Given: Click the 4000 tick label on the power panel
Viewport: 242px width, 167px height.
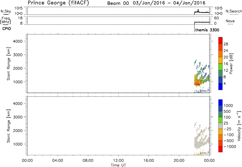Looking at the screenshot, I should [18, 41].
